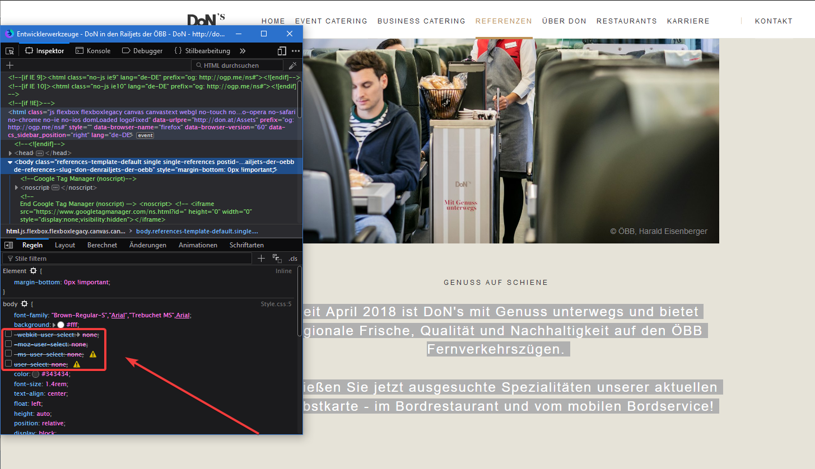
Task: Open the Animationen sidebar tab
Action: [x=198, y=245]
